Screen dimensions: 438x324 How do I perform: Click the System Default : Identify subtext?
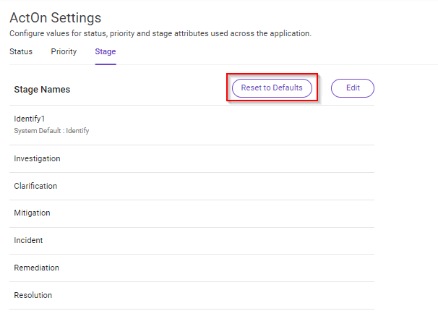pyautogui.click(x=51, y=131)
